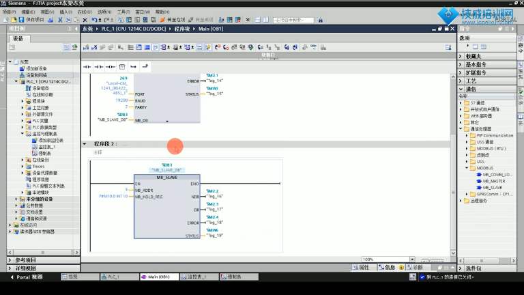The width and height of the screenshot is (524, 295).
Task: Open the 在线(O) menu
Action: point(83,12)
